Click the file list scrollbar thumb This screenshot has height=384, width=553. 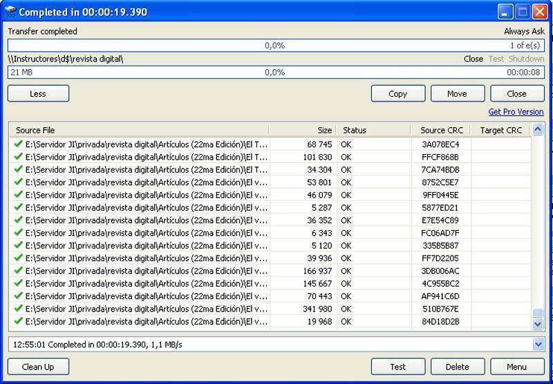[538, 313]
